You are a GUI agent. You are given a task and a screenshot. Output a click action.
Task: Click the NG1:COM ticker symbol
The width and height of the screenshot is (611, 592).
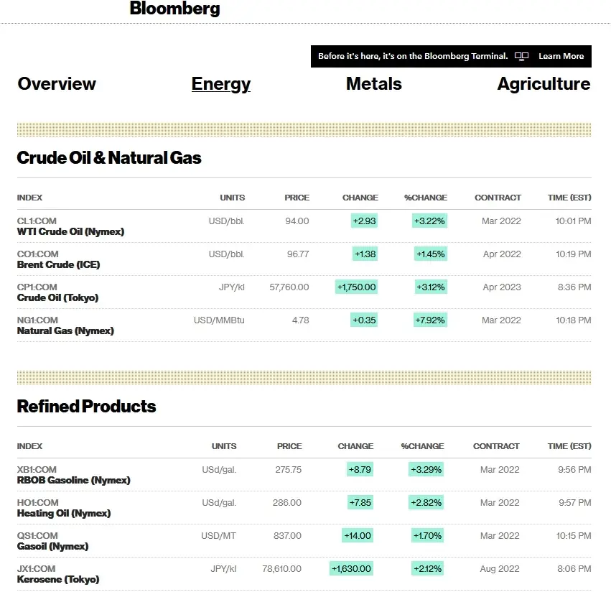[x=37, y=320]
